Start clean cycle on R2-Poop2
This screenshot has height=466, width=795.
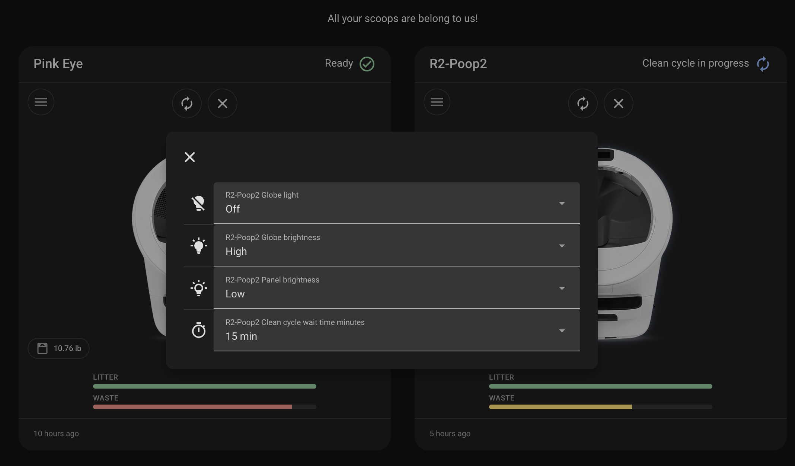[x=582, y=103]
